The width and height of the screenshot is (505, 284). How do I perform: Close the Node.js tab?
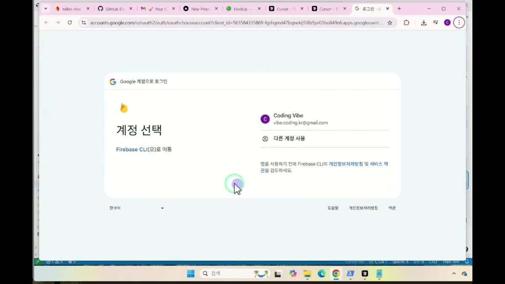coord(259,9)
